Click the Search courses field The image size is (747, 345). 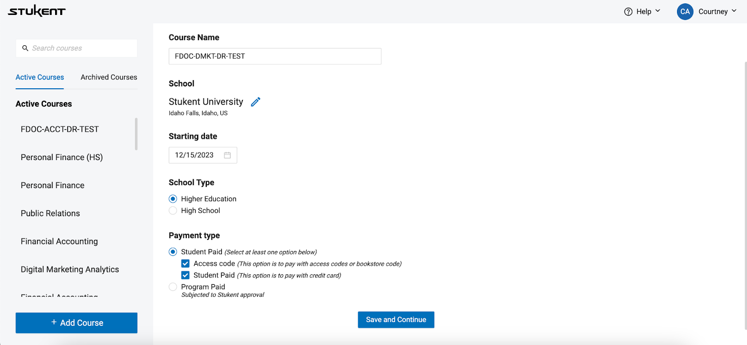[77, 48]
